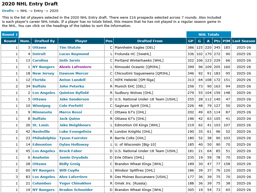
Task: Open Brock Faber player page
Action: (71, 151)
